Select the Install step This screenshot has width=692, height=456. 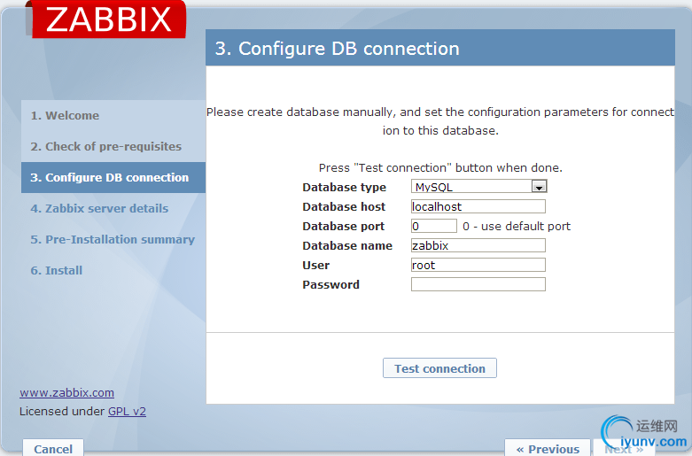[57, 270]
